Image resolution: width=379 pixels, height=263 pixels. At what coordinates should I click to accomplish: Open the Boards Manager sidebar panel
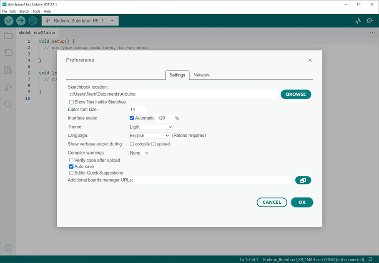[x=8, y=53]
